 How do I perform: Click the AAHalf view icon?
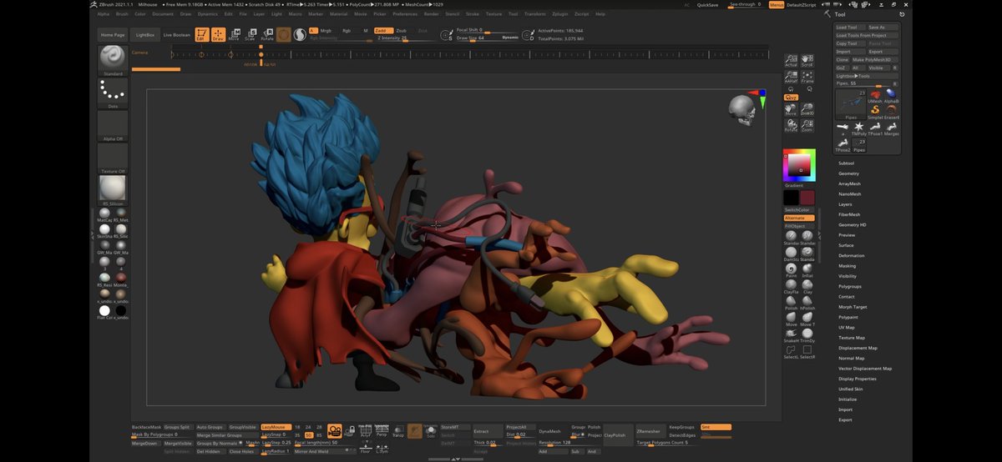(792, 77)
